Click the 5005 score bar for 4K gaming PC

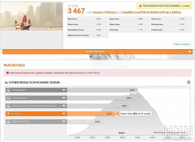click(x=102, y=90)
